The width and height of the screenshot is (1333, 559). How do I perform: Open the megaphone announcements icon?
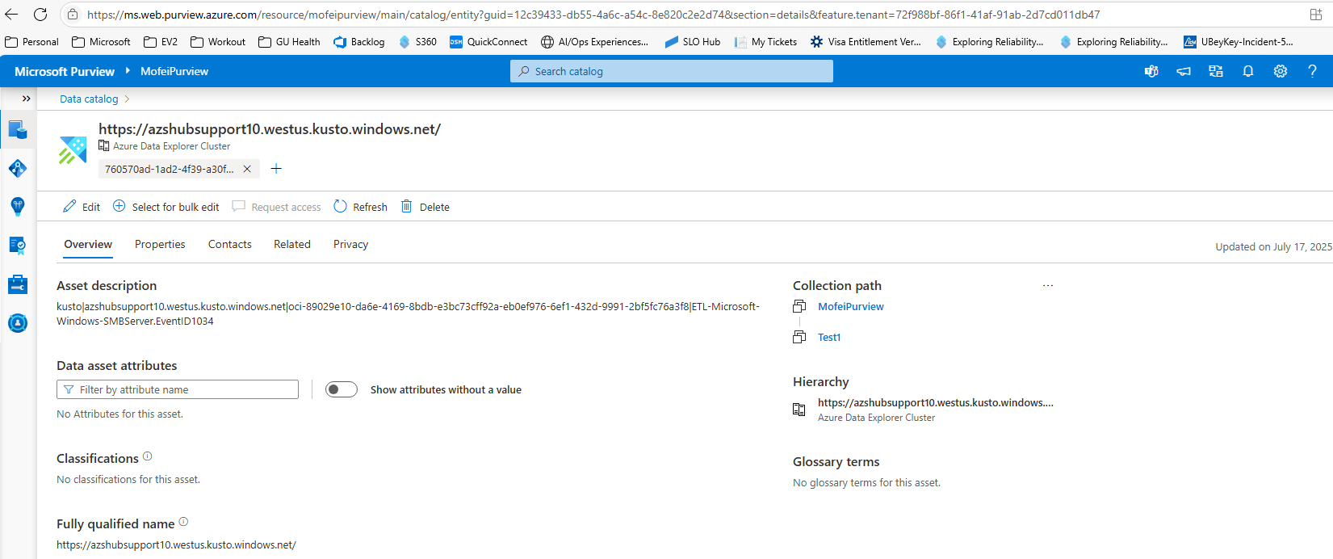point(1184,71)
